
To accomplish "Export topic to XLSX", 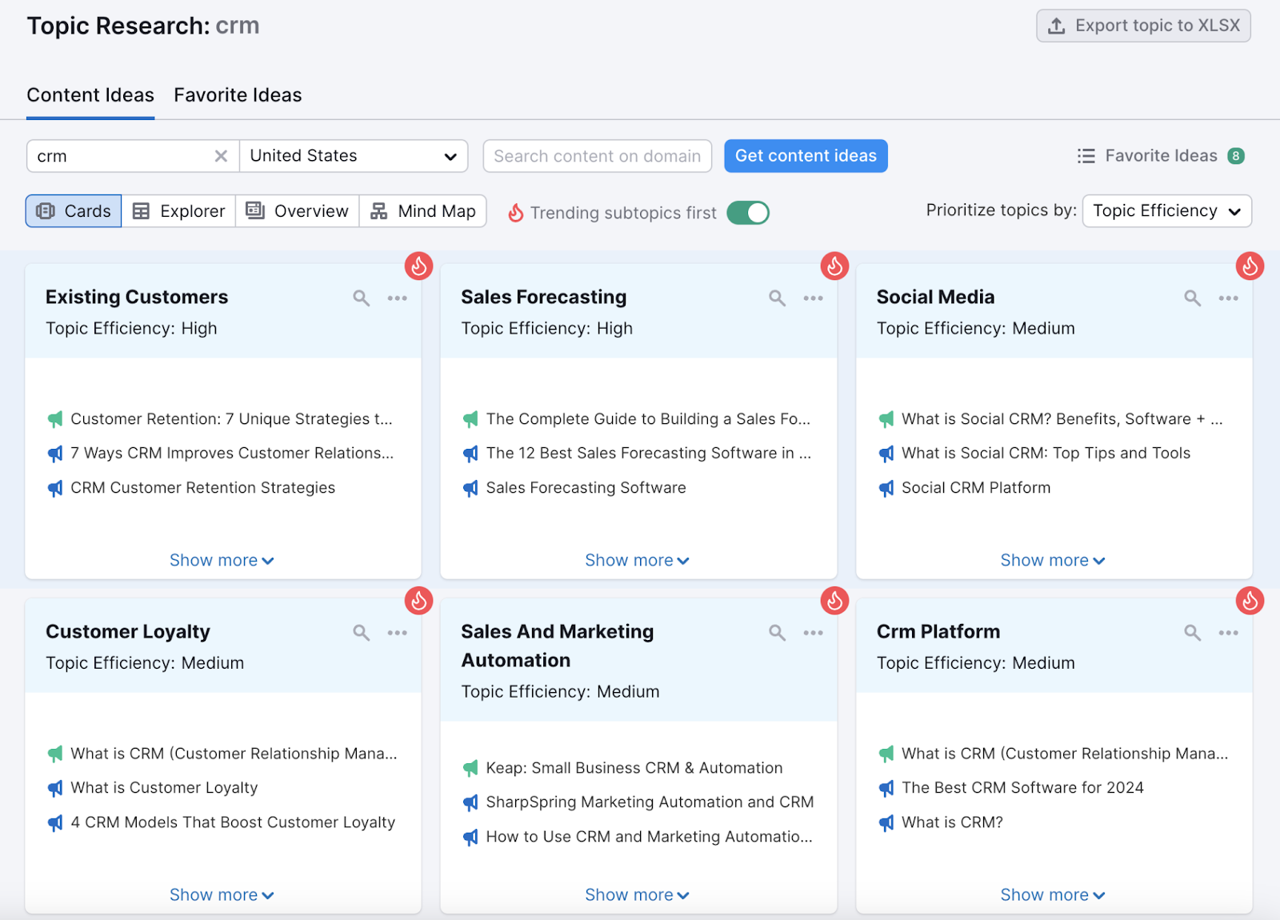I will [1143, 25].
